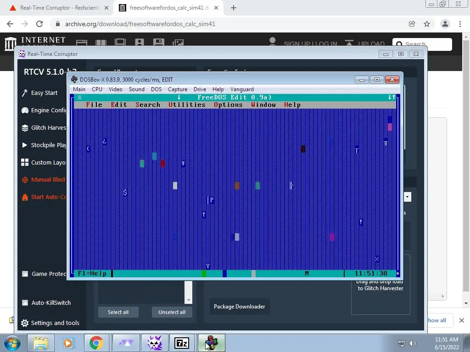Open the CPU menu in DOSBox-X

pyautogui.click(x=97, y=89)
